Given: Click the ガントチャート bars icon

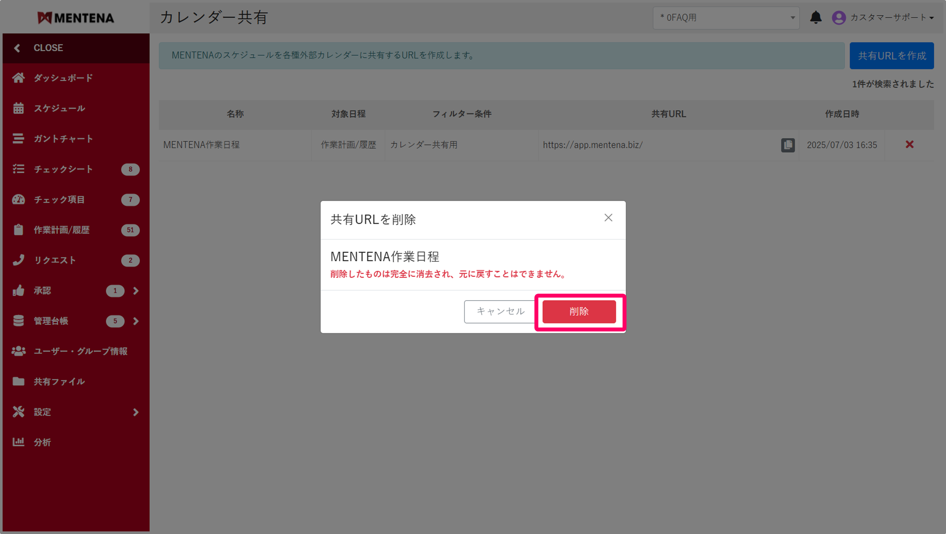Looking at the screenshot, I should coord(18,139).
